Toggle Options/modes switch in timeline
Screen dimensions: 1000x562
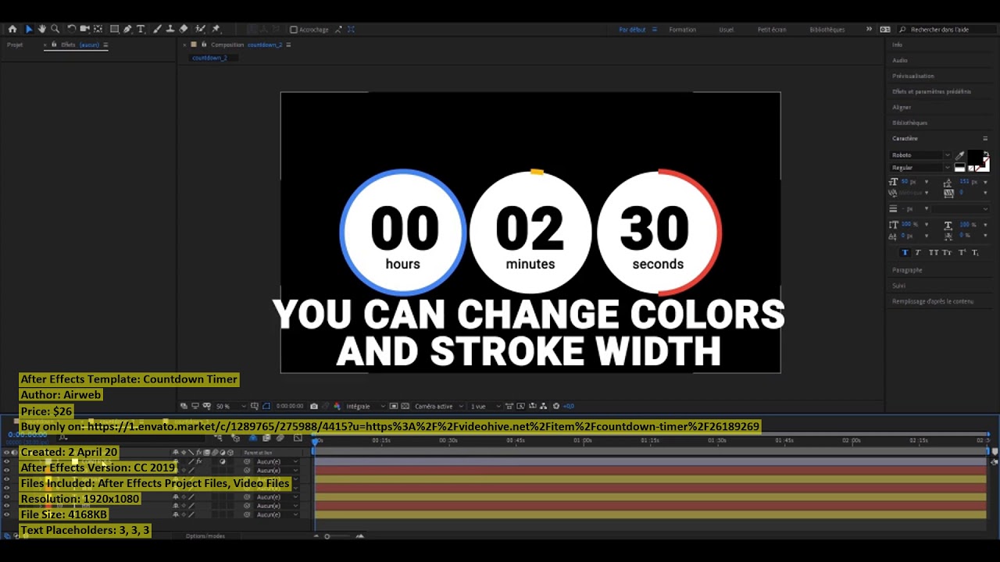point(205,536)
